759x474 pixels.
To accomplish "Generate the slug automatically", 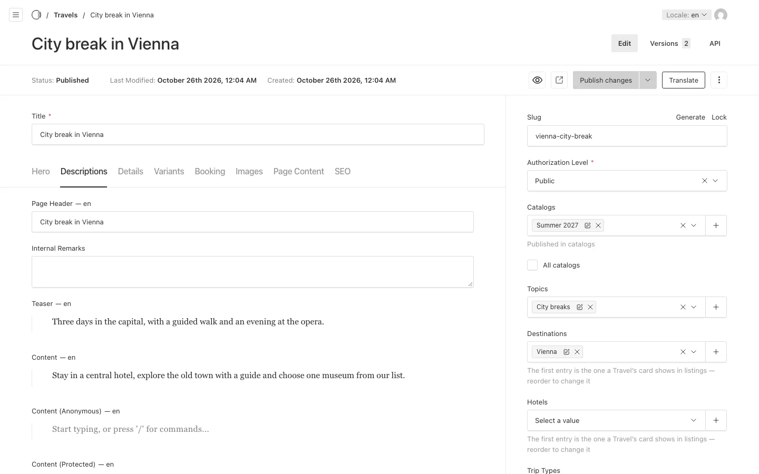I will click(690, 117).
